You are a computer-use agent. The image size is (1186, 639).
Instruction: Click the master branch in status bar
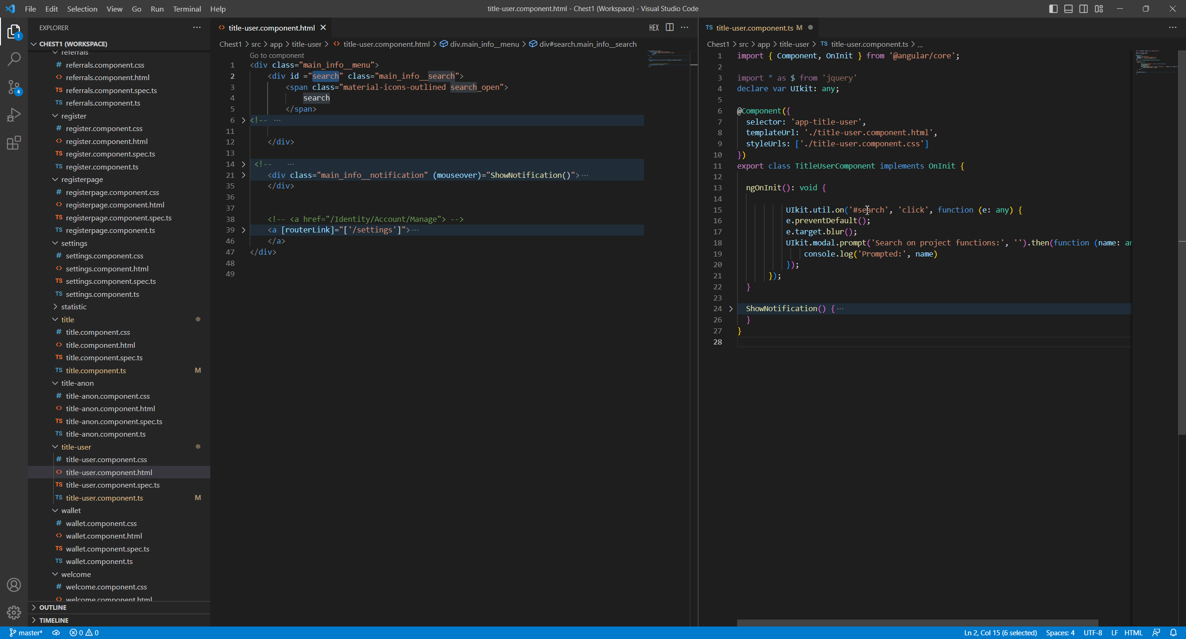pos(26,633)
